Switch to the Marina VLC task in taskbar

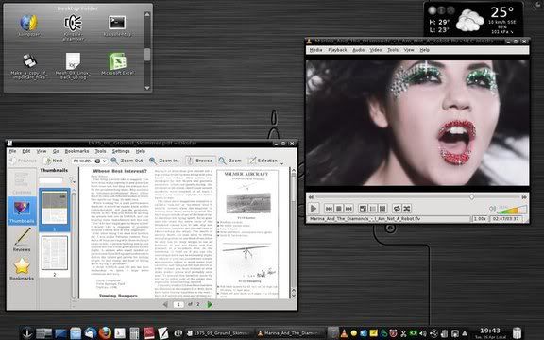[x=290, y=333]
